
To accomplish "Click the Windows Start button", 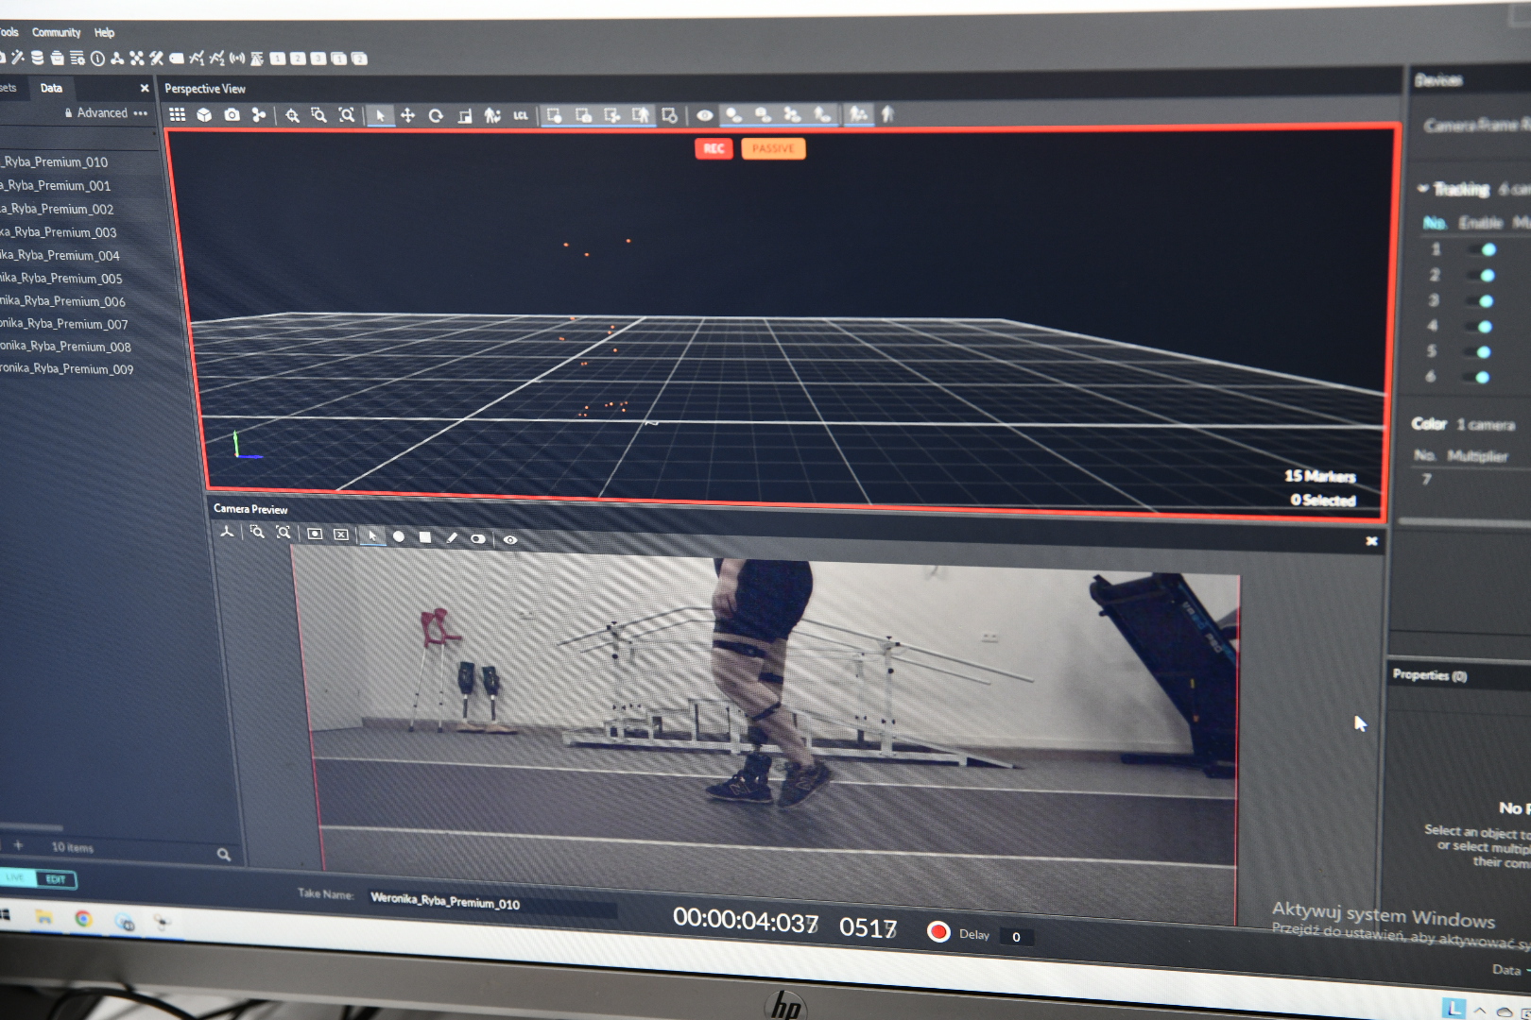I will [4, 914].
